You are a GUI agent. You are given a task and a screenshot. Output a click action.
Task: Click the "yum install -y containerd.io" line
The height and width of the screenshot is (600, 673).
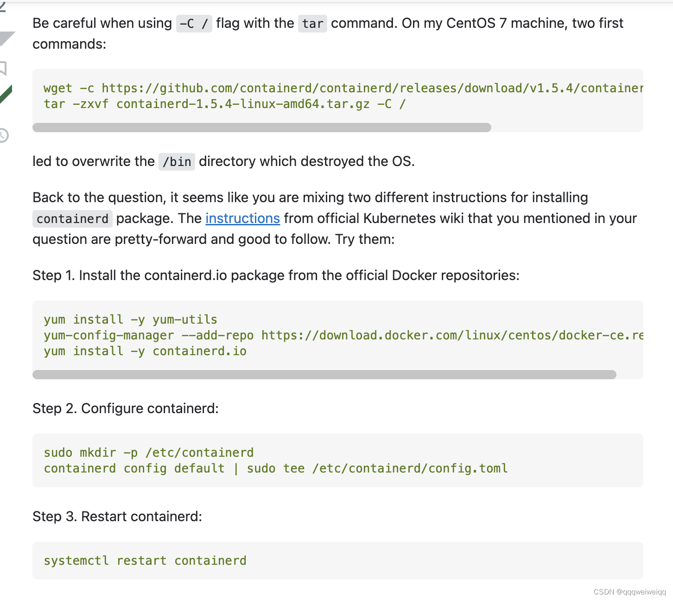point(145,351)
